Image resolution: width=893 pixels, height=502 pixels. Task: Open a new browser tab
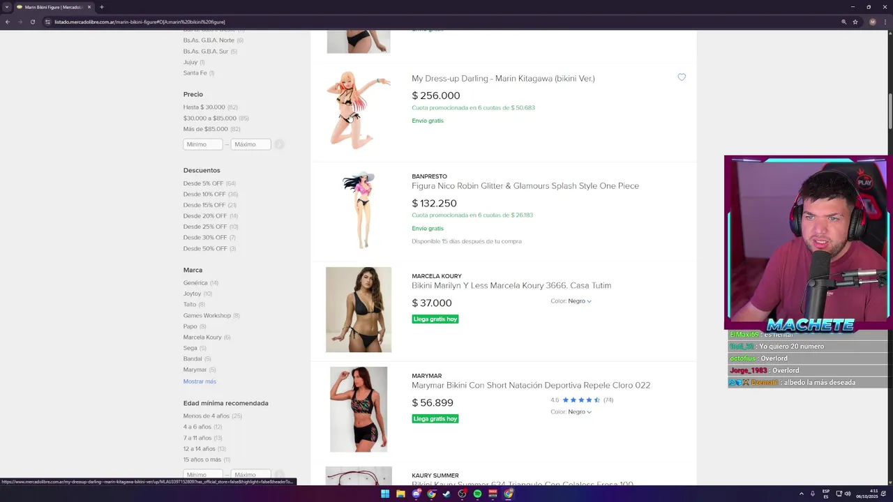point(102,7)
